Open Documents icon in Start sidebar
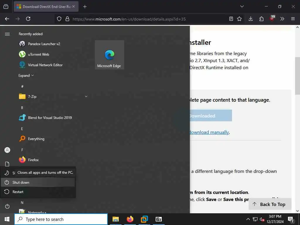This screenshot has height=225, width=300. coord(7,164)
